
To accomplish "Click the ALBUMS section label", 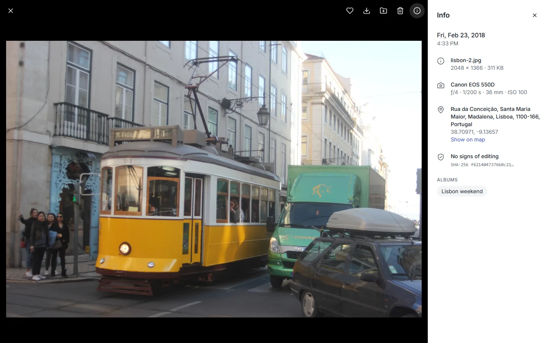I will pos(447,180).
